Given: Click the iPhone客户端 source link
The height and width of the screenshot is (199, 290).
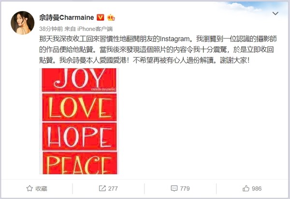Looking at the screenshot, I should point(95,29).
